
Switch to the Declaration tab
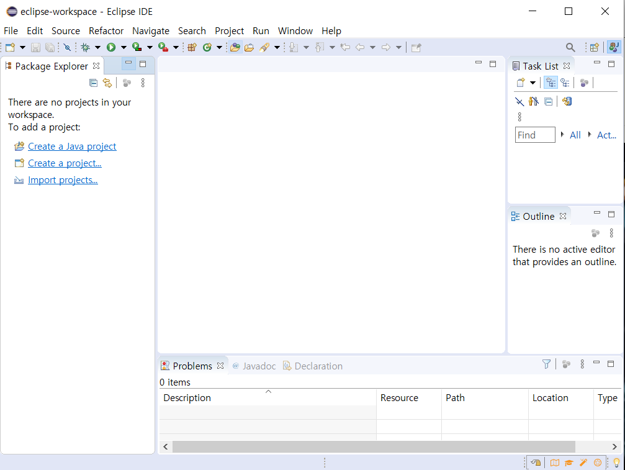313,366
